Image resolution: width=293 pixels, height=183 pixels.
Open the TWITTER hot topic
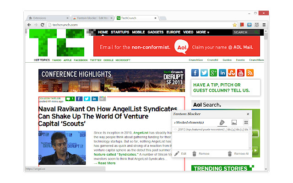point(96,60)
